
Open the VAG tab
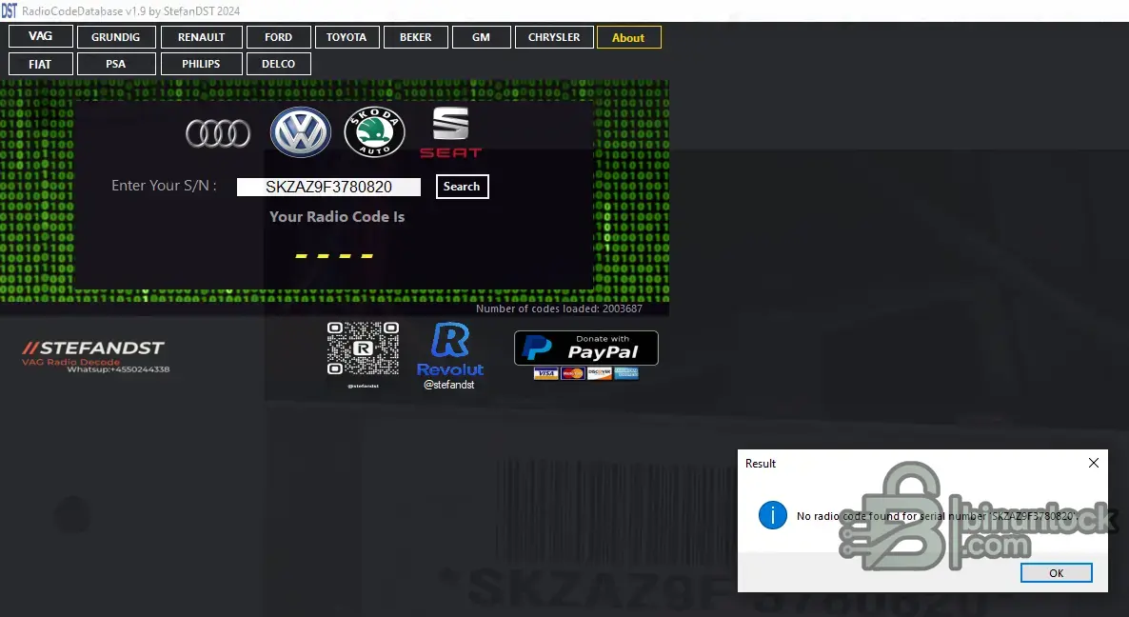pos(41,37)
